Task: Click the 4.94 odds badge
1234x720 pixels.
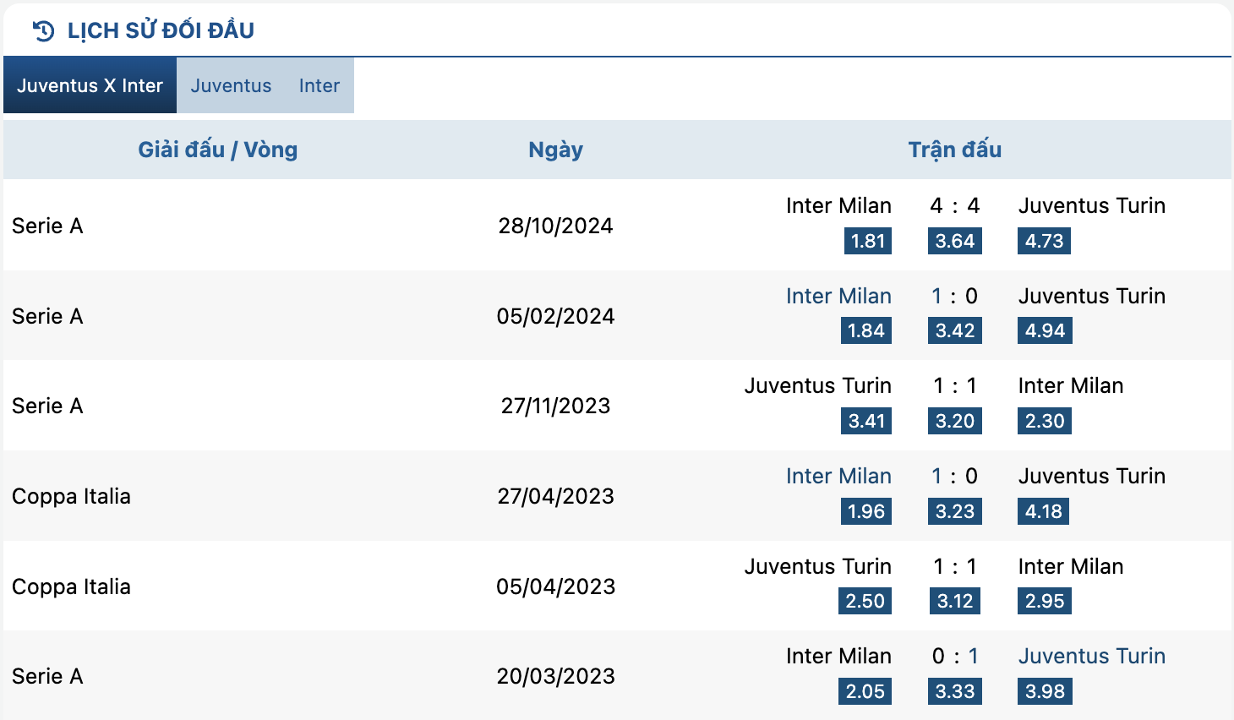Action: [x=1045, y=330]
